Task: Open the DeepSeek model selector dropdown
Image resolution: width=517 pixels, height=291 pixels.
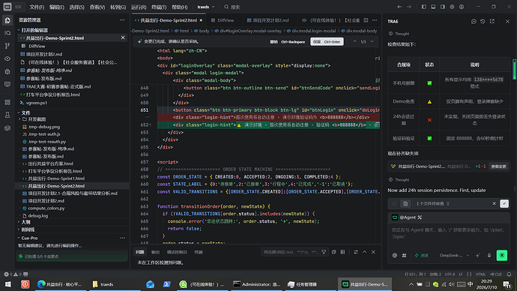Action: (x=454, y=255)
